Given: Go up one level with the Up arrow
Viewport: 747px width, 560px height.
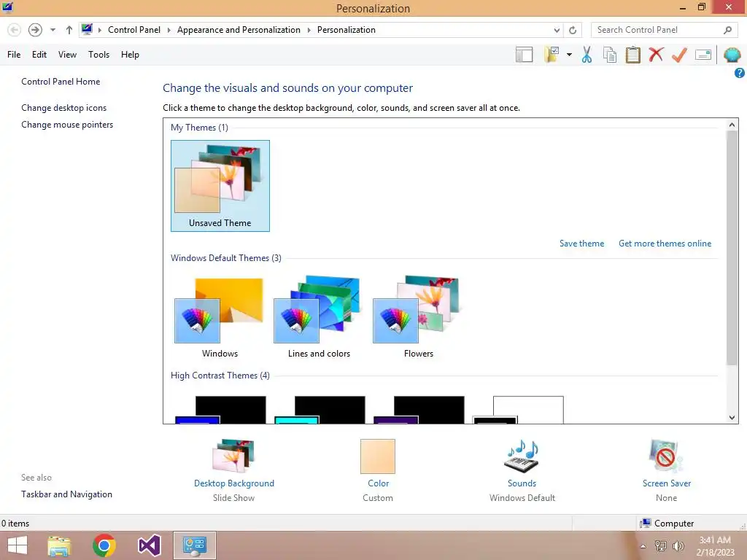Looking at the screenshot, I should pos(69,30).
